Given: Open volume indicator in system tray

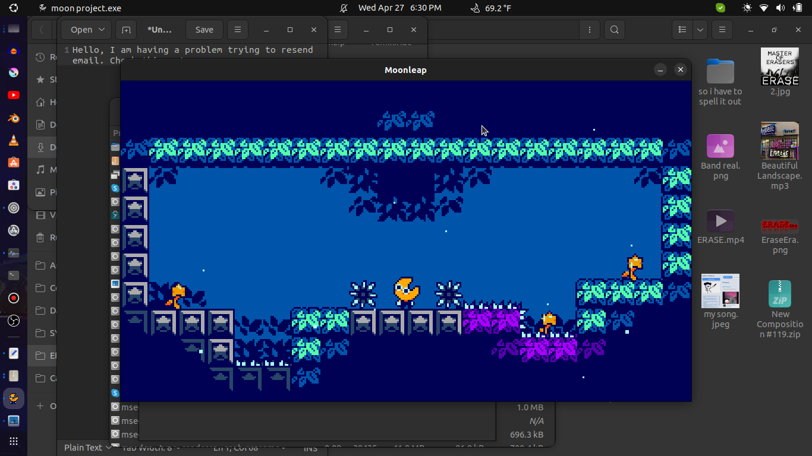Looking at the screenshot, I should point(780,8).
